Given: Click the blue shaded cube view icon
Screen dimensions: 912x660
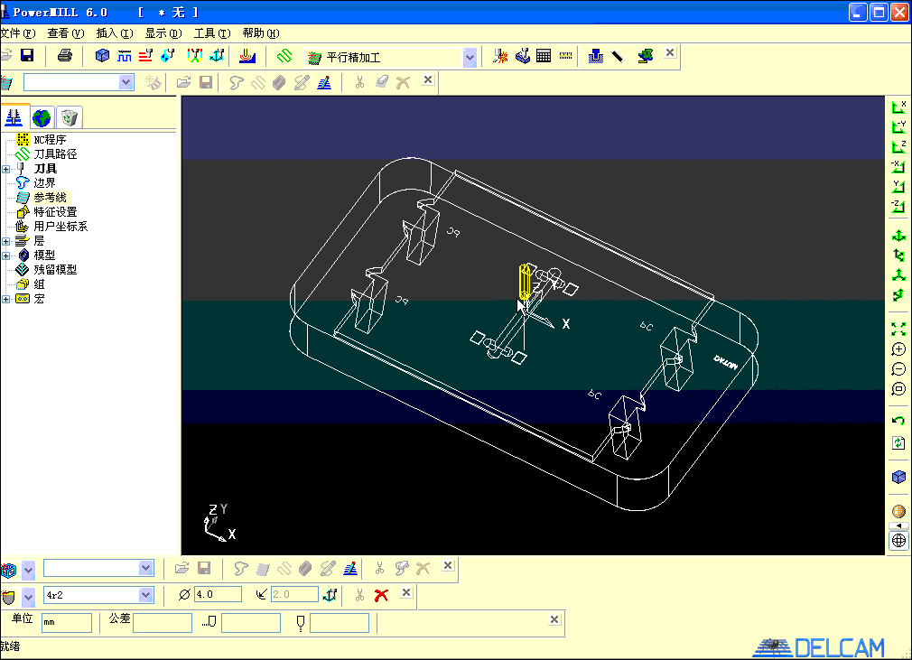Looking at the screenshot, I should point(898,478).
